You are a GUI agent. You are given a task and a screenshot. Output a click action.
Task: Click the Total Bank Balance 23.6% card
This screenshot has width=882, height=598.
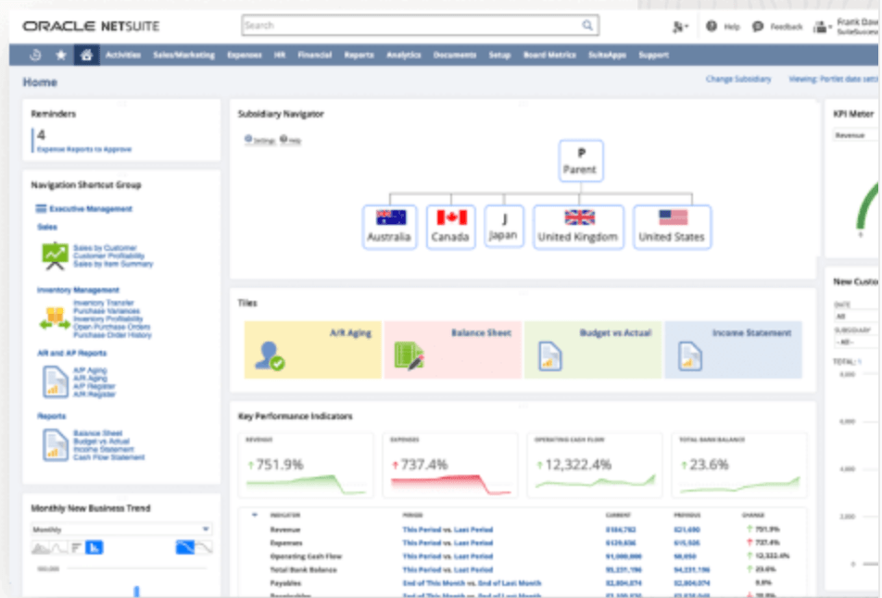click(739, 465)
